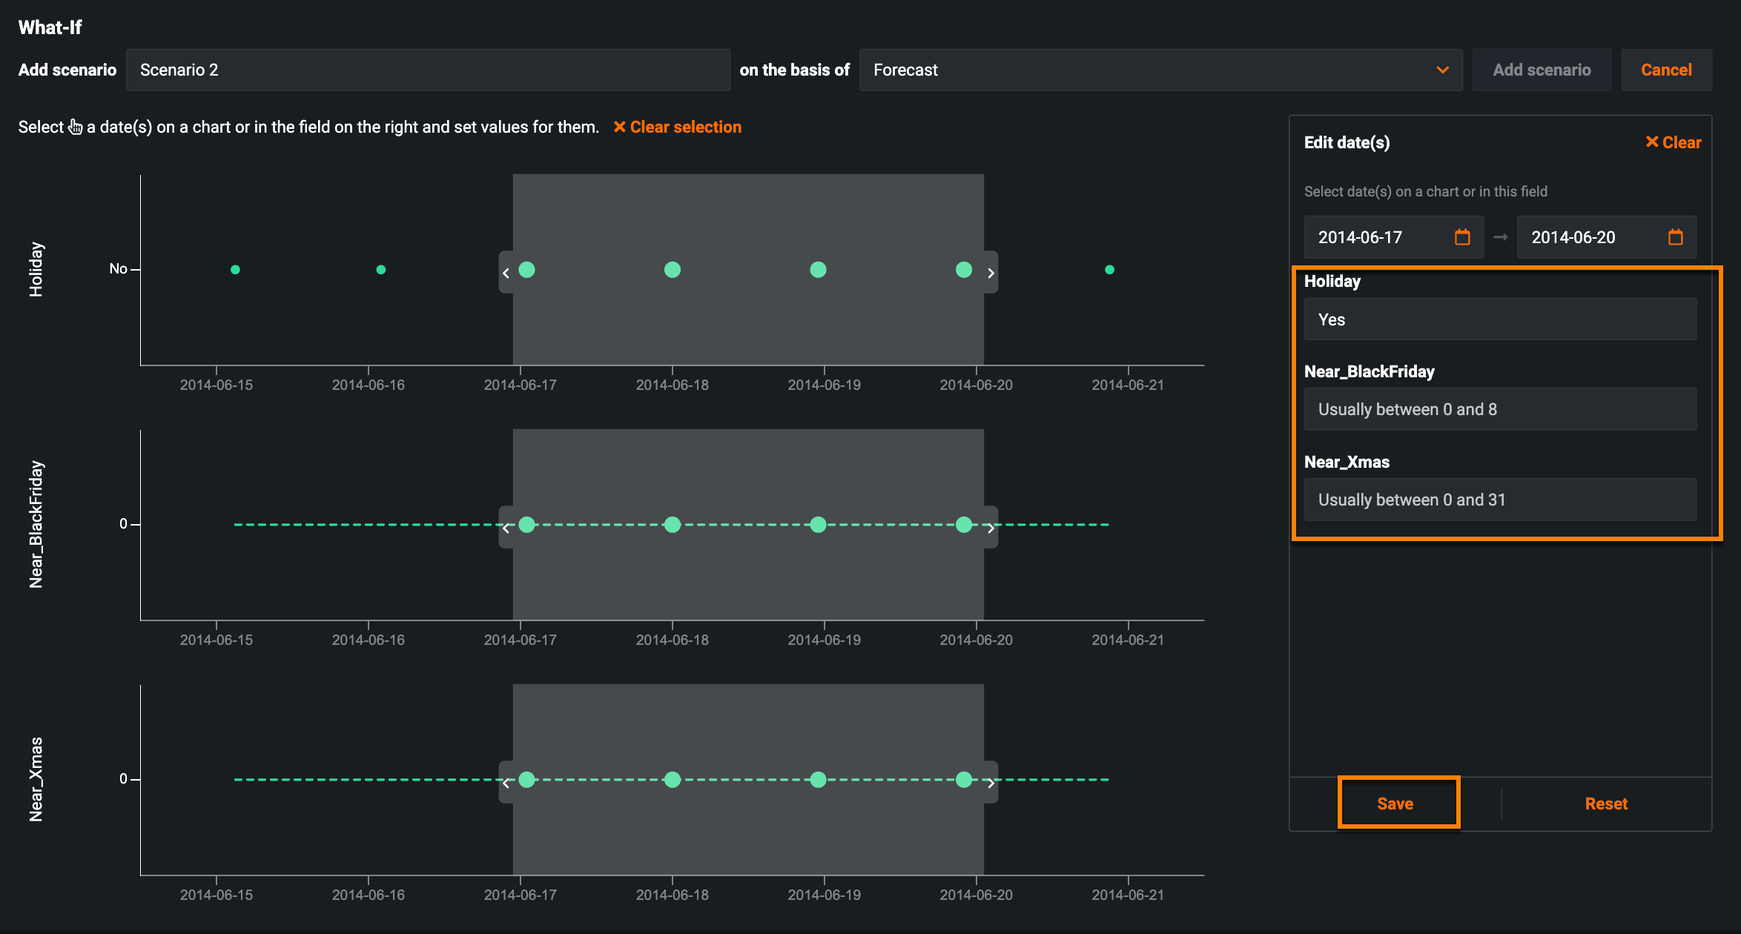
Task: Click Clear selection link
Action: click(x=677, y=127)
